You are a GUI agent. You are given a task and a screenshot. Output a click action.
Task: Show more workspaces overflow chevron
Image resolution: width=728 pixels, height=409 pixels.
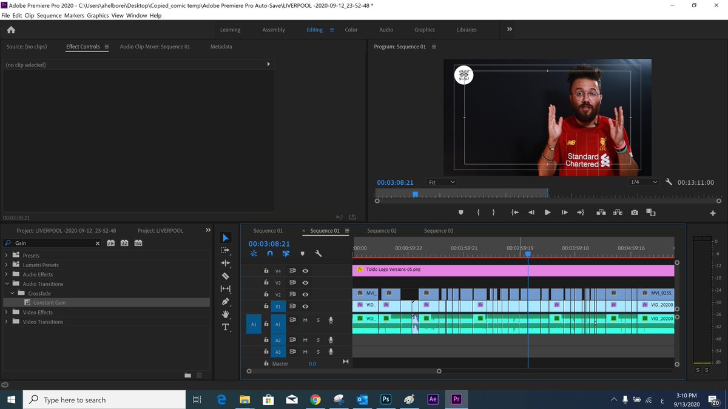coord(510,29)
